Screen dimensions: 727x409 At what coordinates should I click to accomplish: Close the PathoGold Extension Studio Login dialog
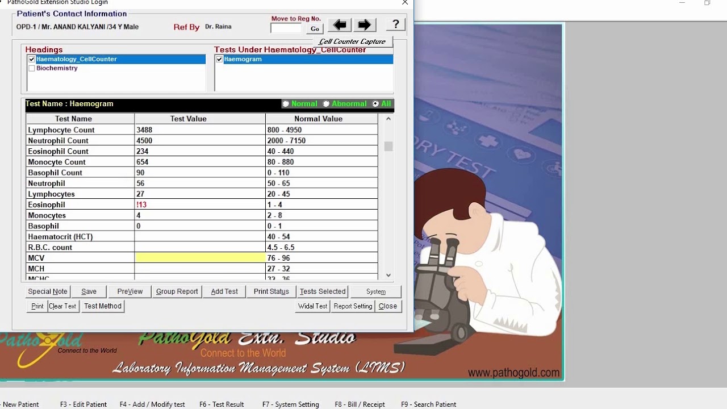pos(405,3)
